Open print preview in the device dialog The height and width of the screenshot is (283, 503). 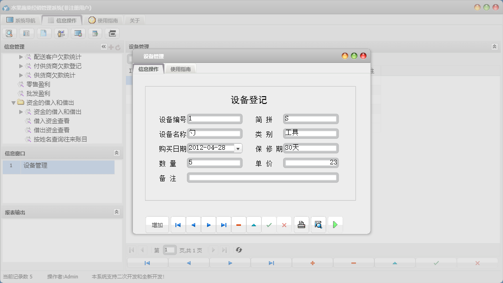(318, 224)
